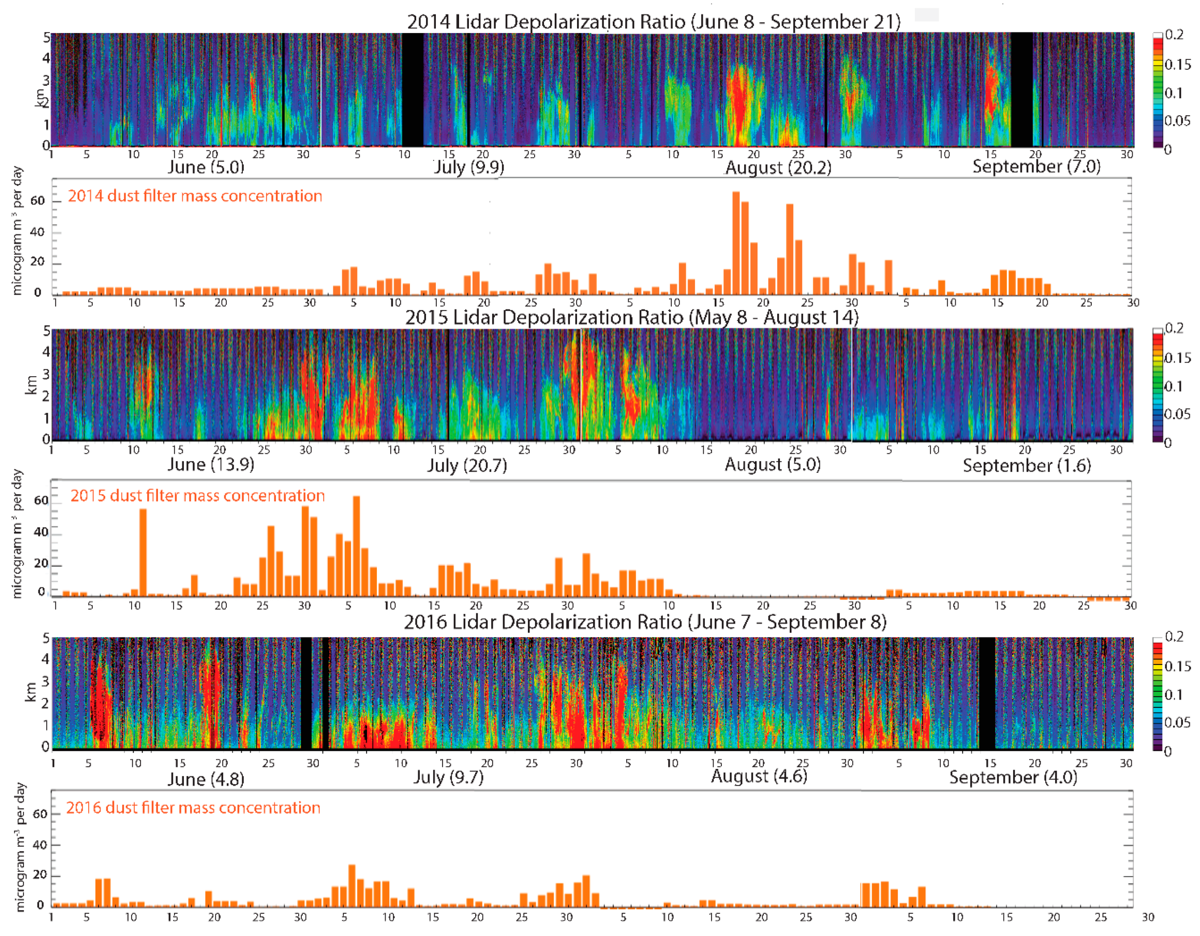Image resolution: width=1200 pixels, height=936 pixels.
Task: Click the June (13.9) month label
Action: click(x=210, y=465)
